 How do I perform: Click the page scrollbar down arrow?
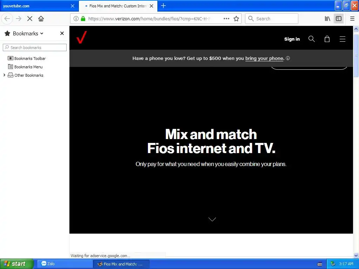(x=356, y=255)
